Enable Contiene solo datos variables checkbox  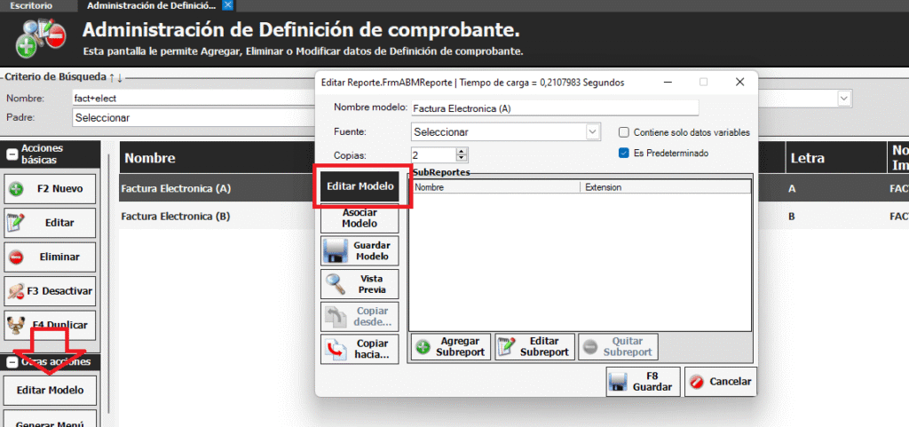point(624,132)
